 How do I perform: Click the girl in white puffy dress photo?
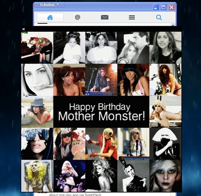101,48
